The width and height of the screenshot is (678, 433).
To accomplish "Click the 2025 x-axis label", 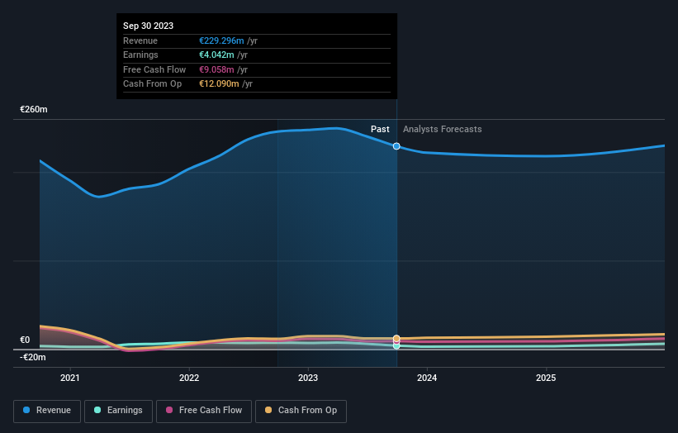I will (546, 378).
